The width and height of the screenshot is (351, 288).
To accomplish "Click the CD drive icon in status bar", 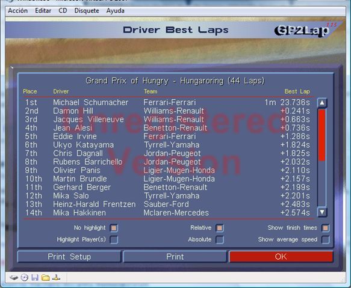I will tap(25, 278).
